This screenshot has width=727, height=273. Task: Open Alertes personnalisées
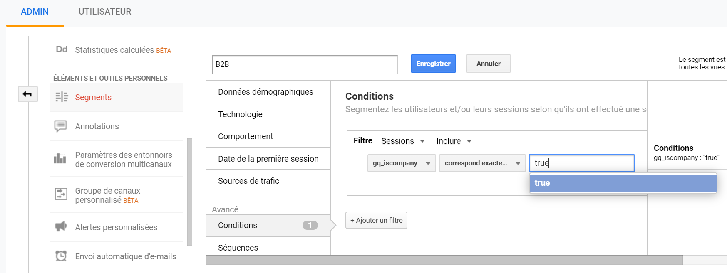(x=116, y=227)
